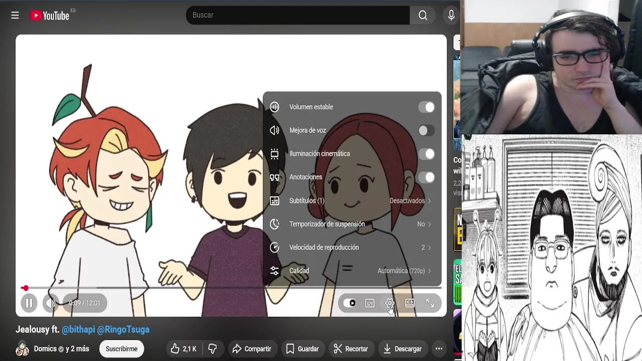Open the Domics channel avatar
Screen dimensions: 642x361
pos(23,348)
